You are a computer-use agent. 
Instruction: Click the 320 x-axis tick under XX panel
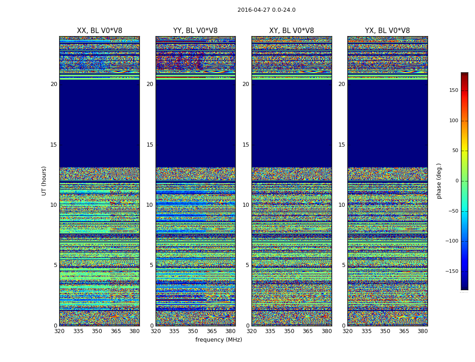pyautogui.click(x=60, y=331)
